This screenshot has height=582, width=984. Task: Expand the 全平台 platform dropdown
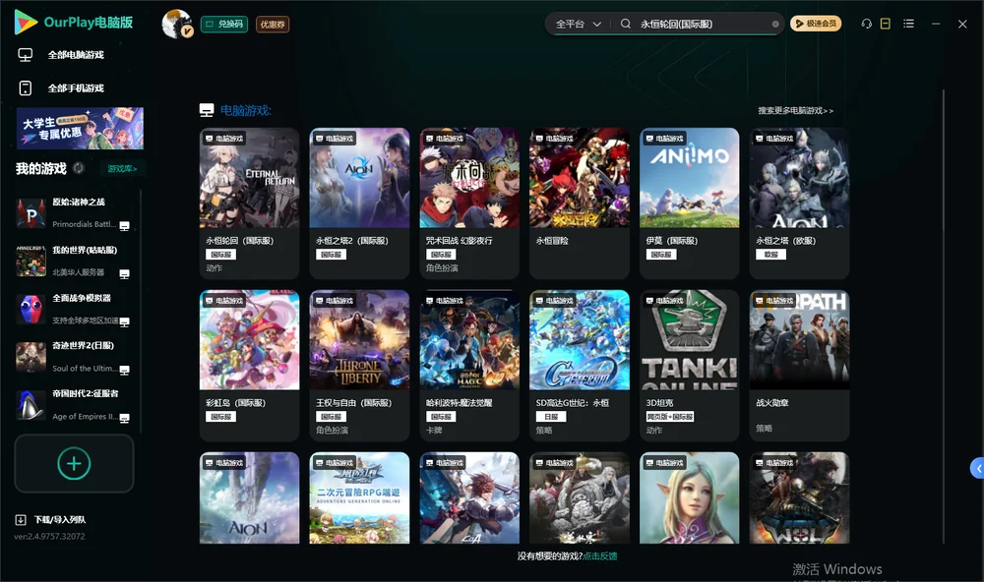click(578, 24)
